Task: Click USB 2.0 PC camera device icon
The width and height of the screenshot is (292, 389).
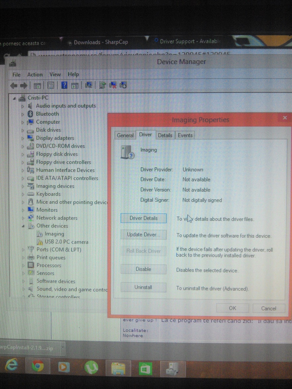Action: click(x=39, y=241)
